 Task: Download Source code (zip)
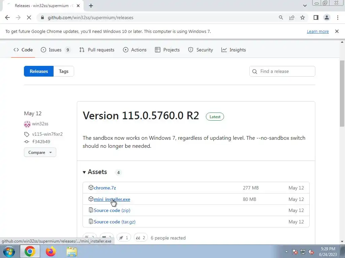[x=112, y=210]
